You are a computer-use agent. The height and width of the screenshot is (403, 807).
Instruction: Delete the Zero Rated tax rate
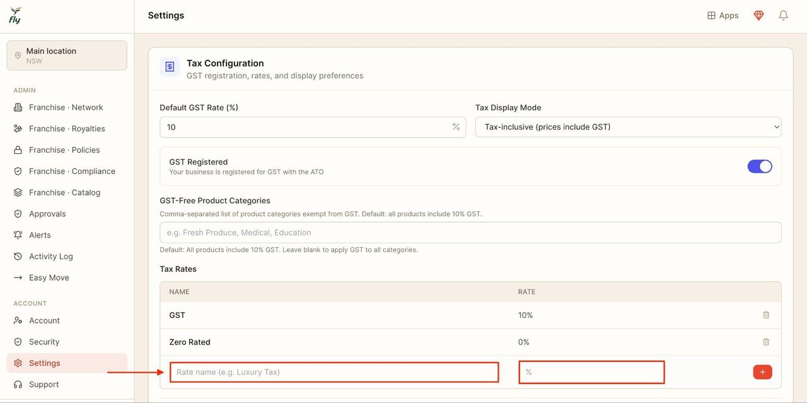pyautogui.click(x=766, y=342)
